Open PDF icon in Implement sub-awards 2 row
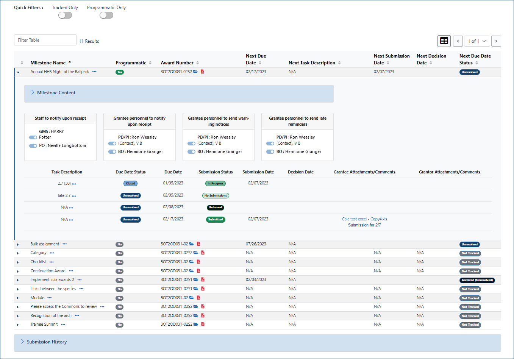 pyautogui.click(x=203, y=279)
